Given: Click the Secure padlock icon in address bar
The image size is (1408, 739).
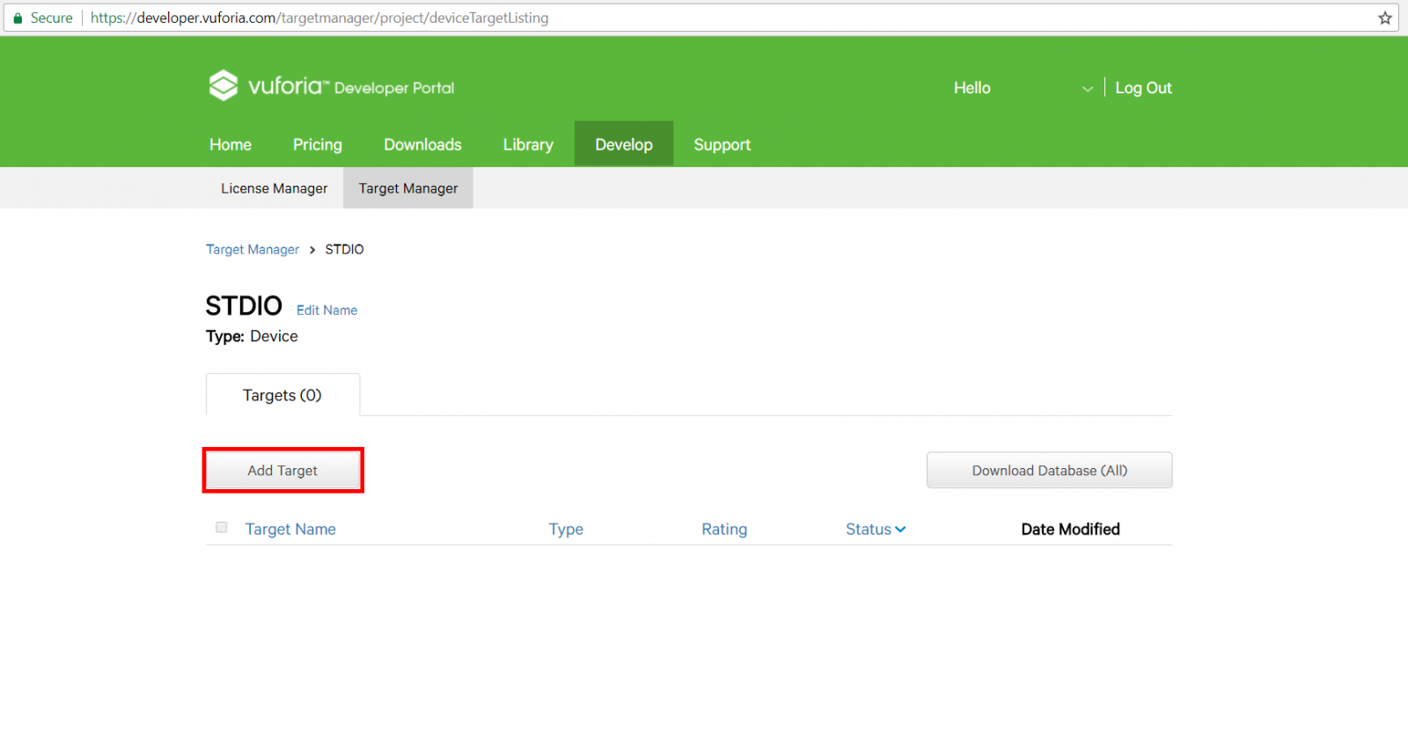Looking at the screenshot, I should coord(18,18).
